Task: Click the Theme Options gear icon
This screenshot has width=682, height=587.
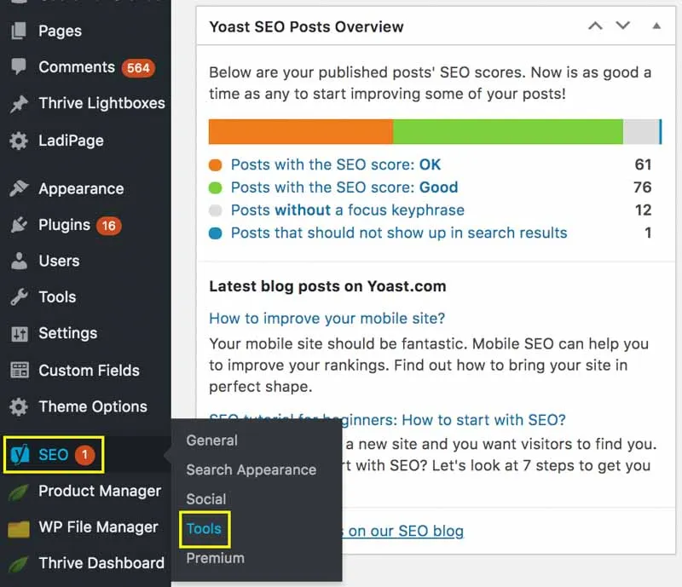Action: coord(19,407)
